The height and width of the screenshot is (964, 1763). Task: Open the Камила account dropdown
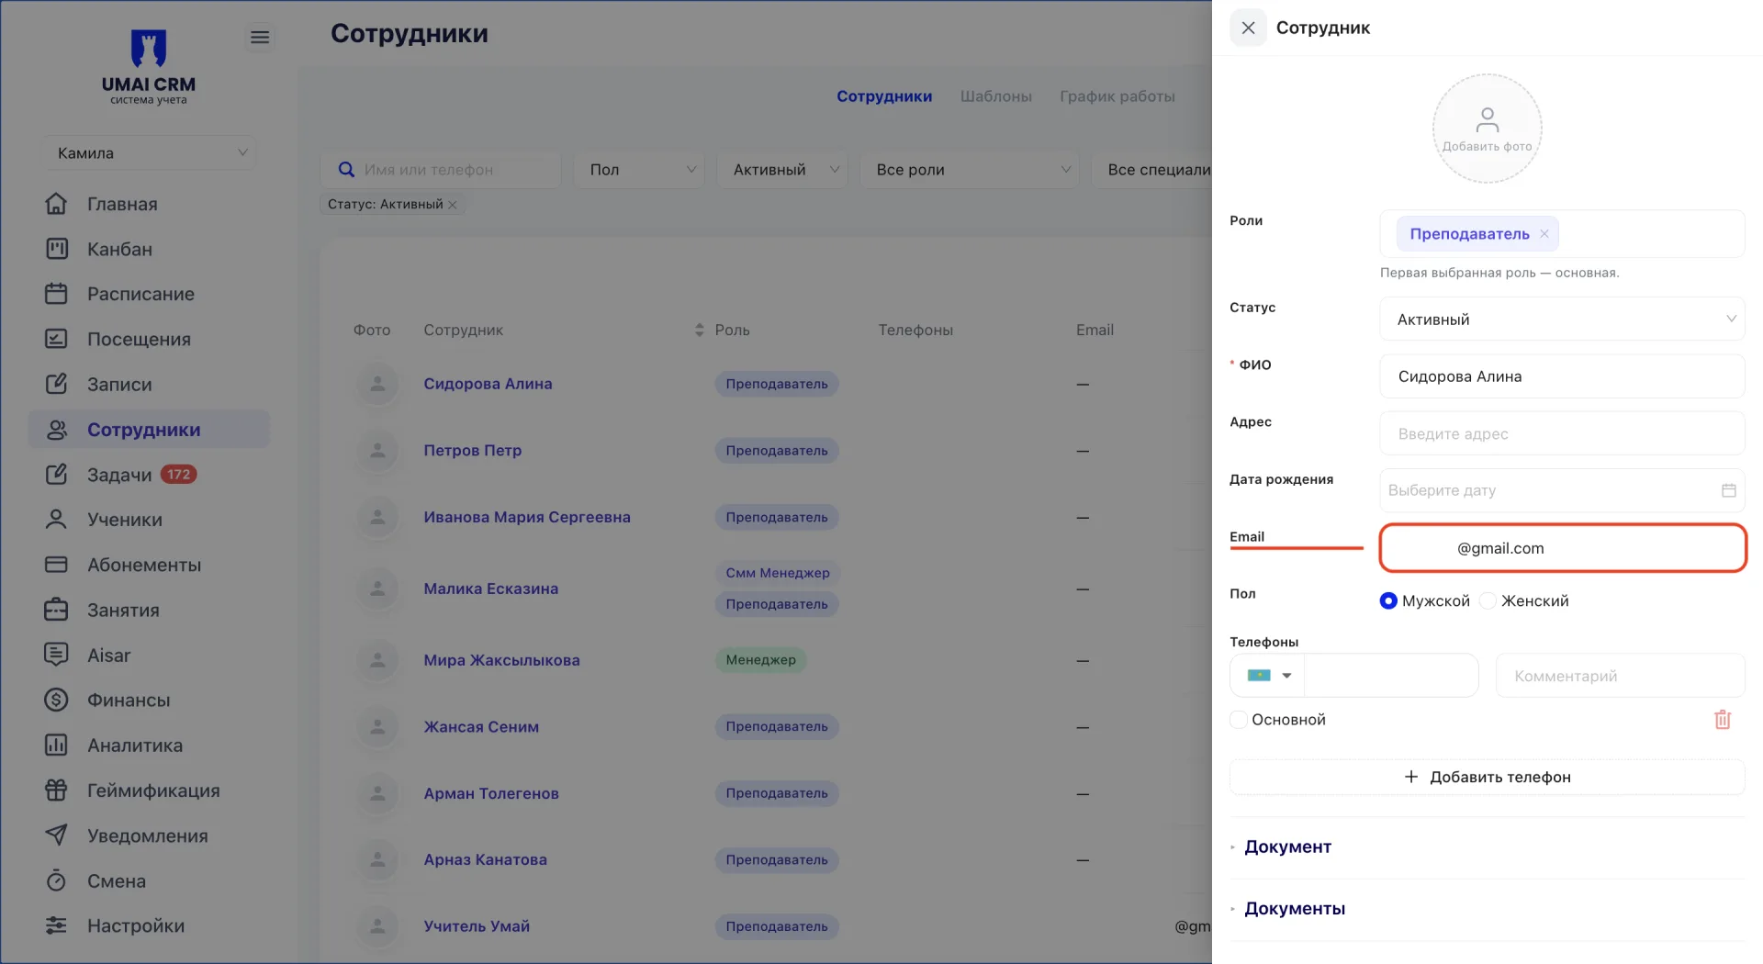(x=149, y=153)
